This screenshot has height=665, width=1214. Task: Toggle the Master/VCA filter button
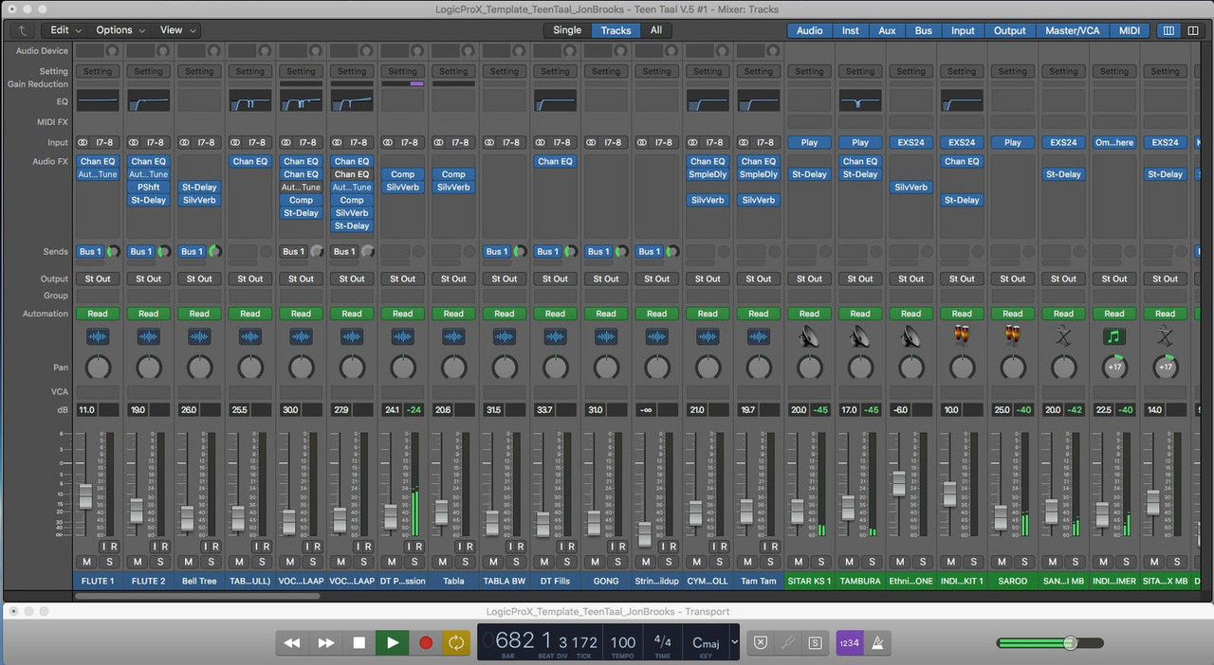[x=1073, y=30]
